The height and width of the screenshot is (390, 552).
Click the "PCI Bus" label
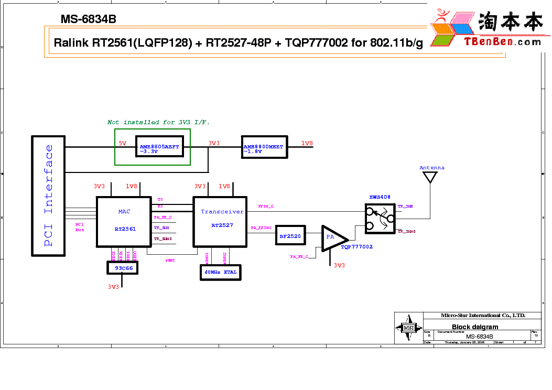[x=80, y=227]
